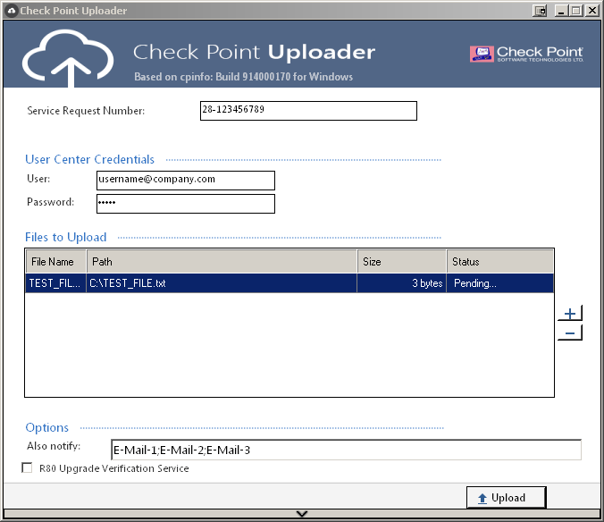
Task: Select the TEST_FIL... file name cell
Action: click(x=56, y=283)
